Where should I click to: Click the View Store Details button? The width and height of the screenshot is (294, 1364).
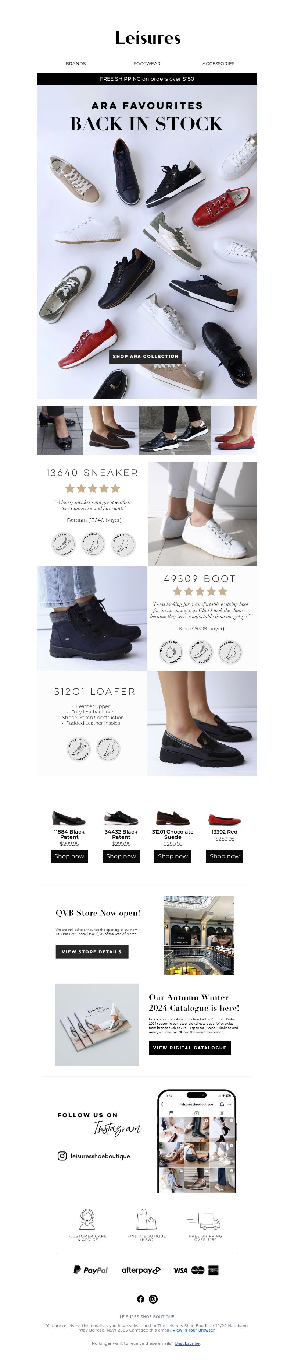point(92,951)
